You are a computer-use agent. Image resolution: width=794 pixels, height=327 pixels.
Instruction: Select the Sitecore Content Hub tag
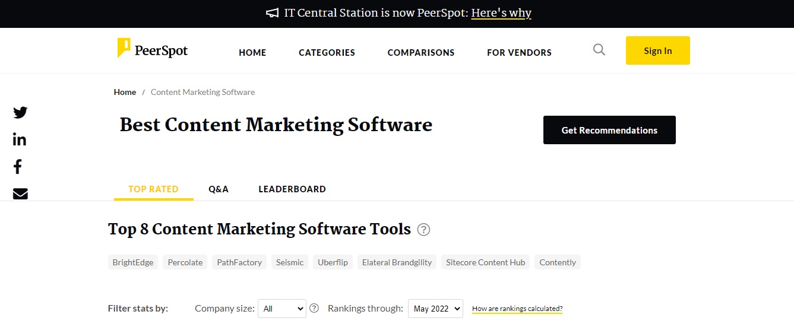pyautogui.click(x=486, y=262)
